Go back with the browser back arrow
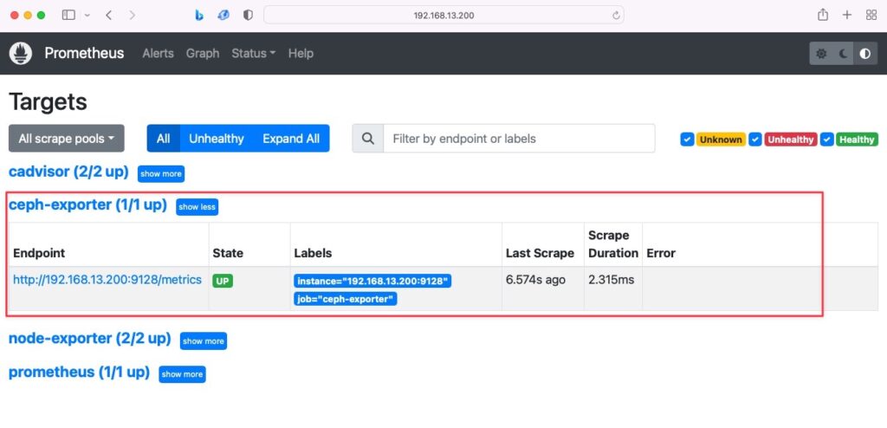This screenshot has width=887, height=428. click(x=108, y=16)
